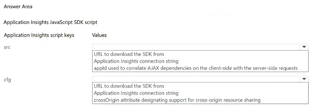Expand the src dropdown arrow
The width and height of the screenshot is (313, 108).
pos(304,47)
